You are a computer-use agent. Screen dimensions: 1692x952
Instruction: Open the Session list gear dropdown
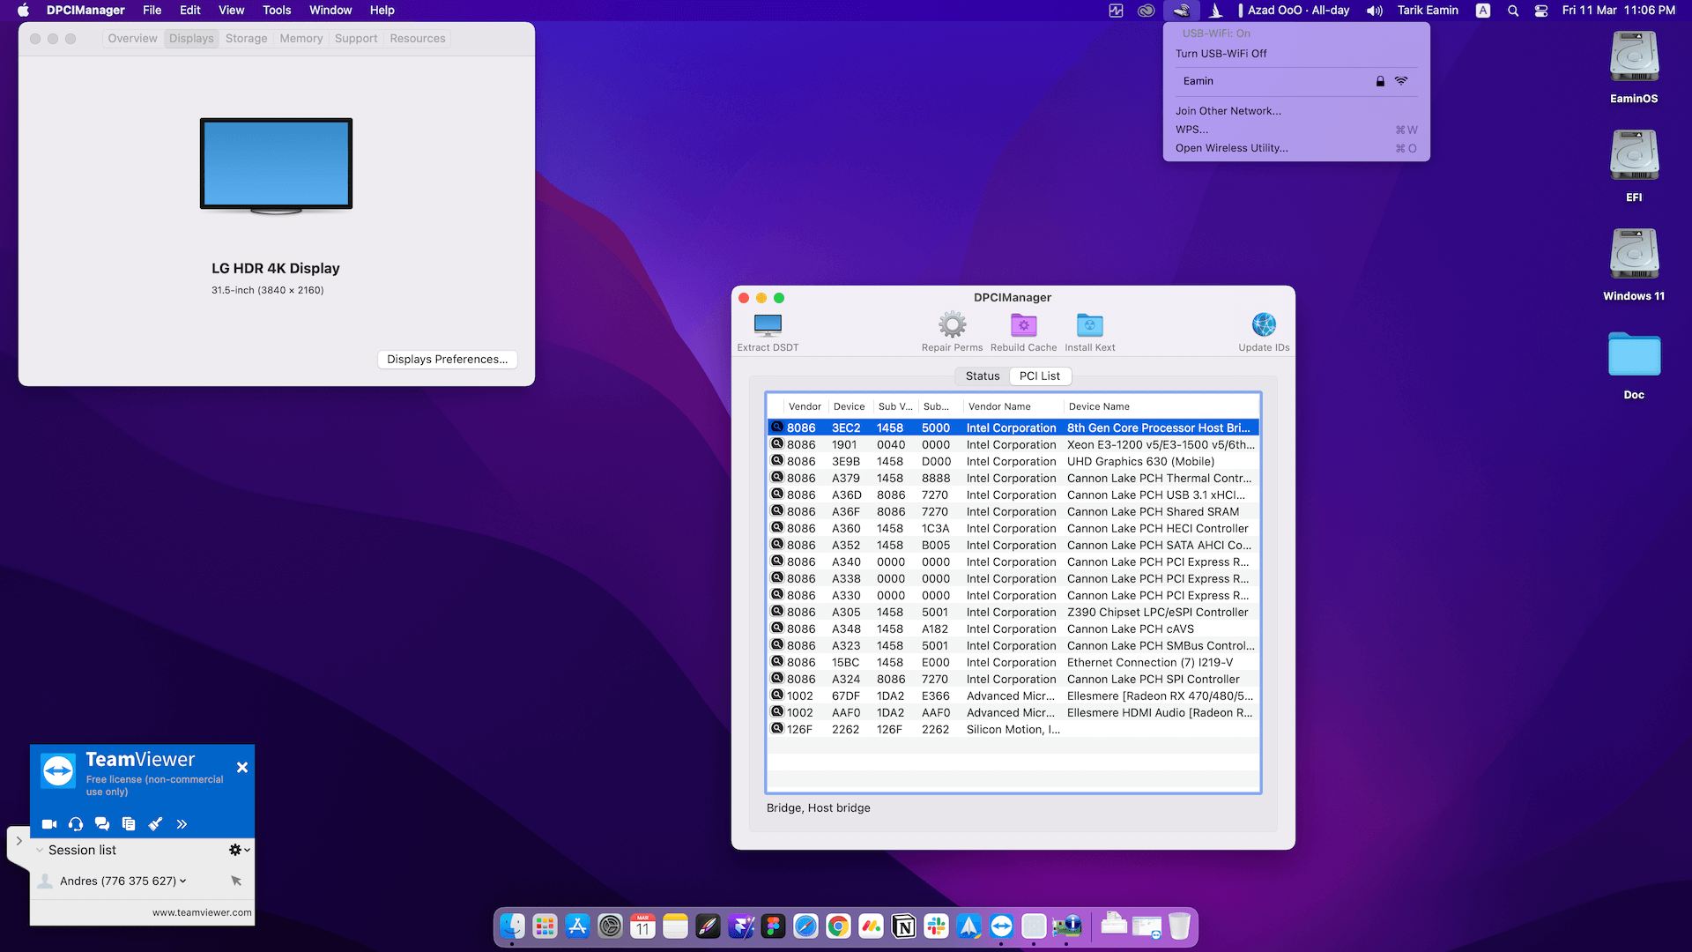point(239,850)
